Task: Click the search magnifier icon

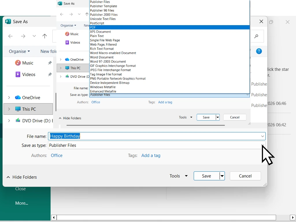Action: 256,36
